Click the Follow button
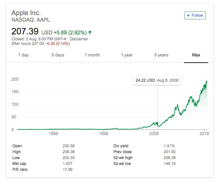Screen dimensions: 221x183 click(195, 15)
